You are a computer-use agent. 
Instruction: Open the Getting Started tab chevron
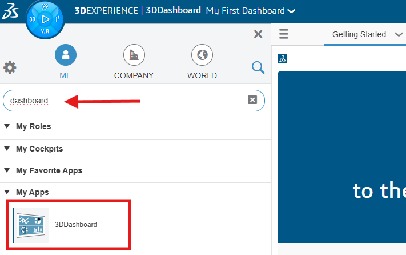(399, 34)
